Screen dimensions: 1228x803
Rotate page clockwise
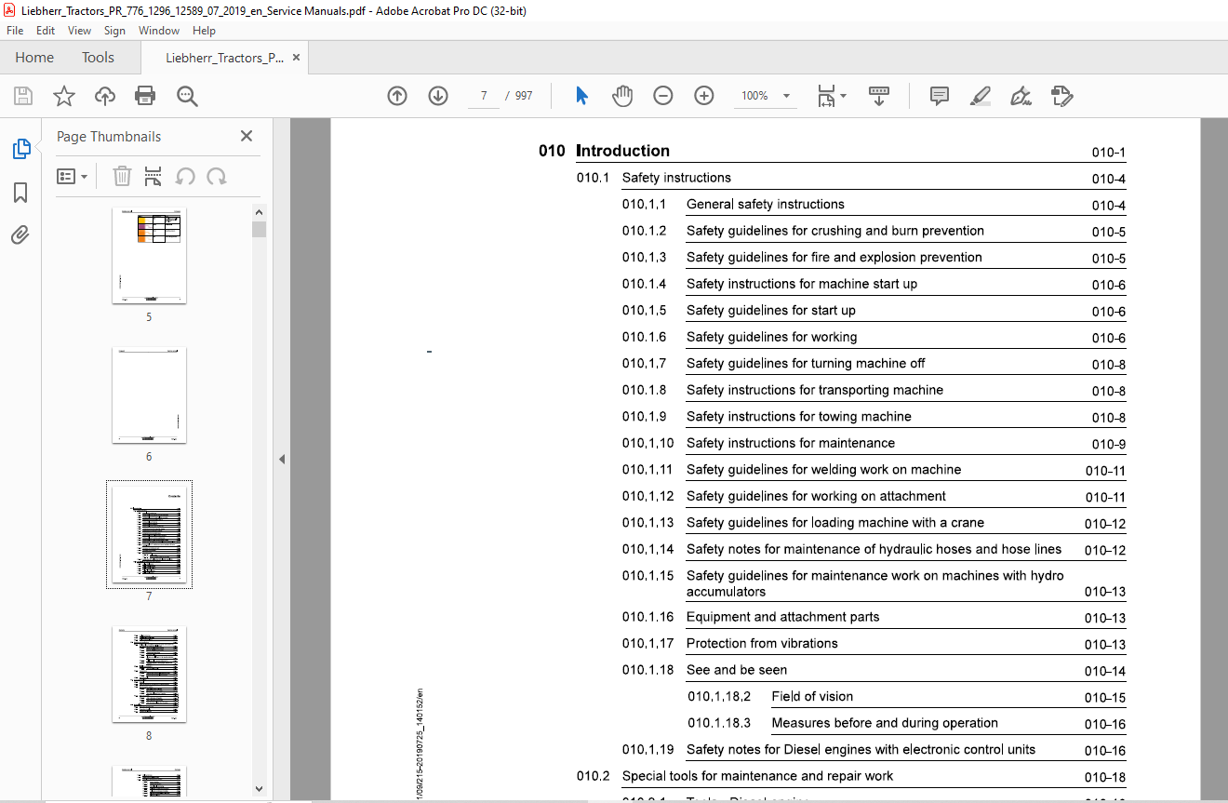point(217,177)
